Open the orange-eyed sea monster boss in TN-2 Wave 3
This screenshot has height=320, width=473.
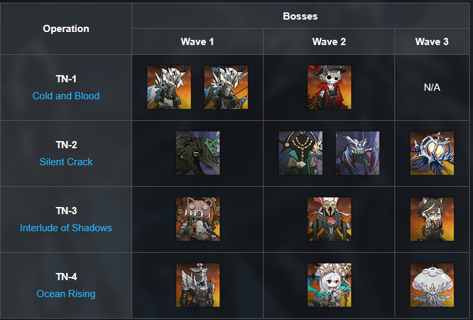(432, 153)
